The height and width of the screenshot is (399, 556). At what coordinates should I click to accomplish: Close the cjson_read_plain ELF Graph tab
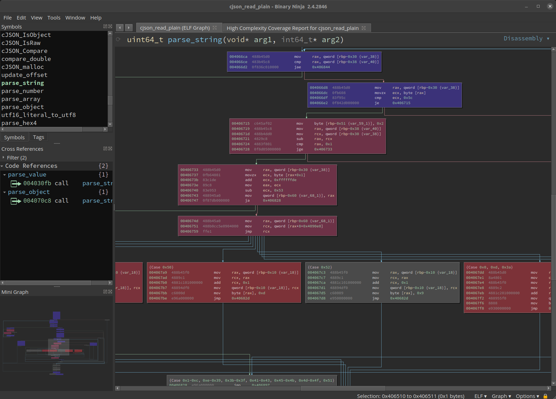point(215,28)
